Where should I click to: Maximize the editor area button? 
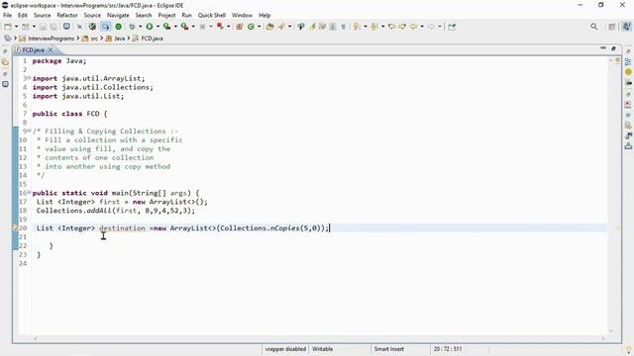point(613,48)
